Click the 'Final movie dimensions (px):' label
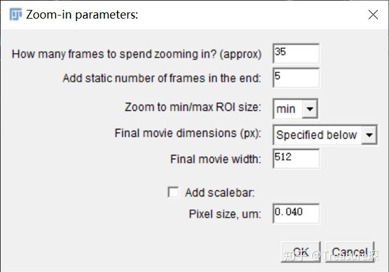This screenshot has width=389, height=272. (x=188, y=133)
